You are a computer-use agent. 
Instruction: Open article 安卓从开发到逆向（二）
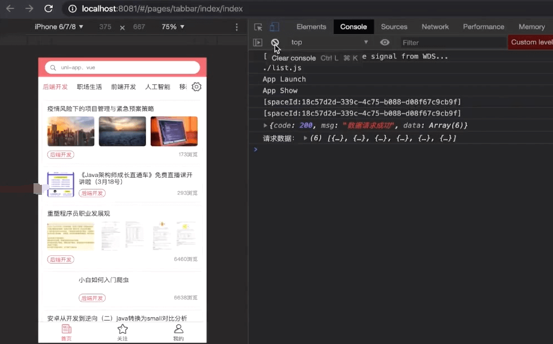tap(117, 318)
